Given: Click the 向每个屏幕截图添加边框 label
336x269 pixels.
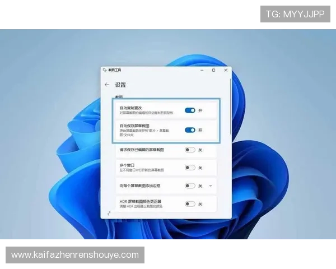Looking at the screenshot, I should (139, 185).
